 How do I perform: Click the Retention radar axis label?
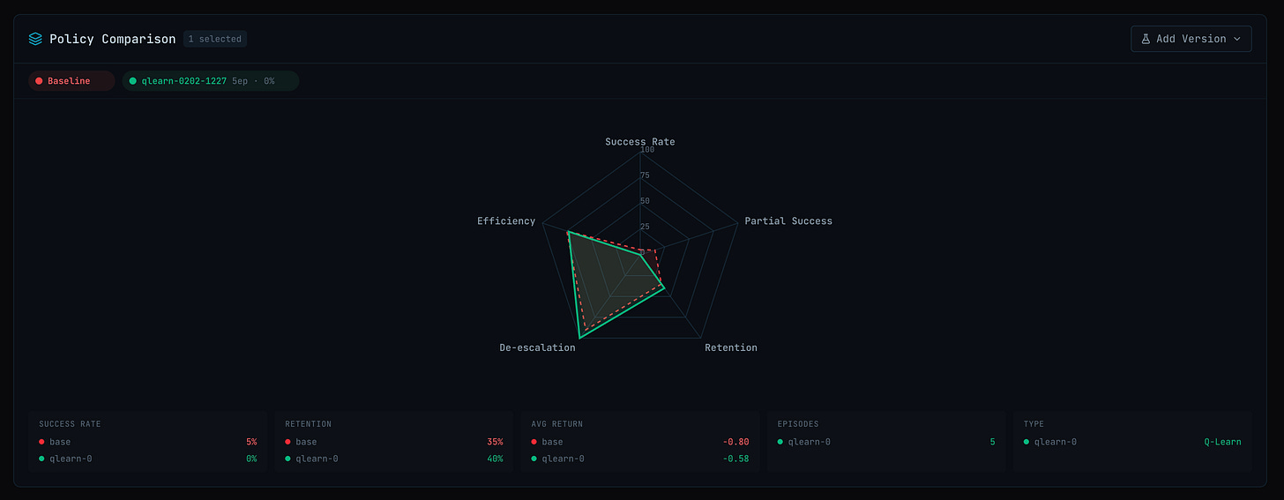pyautogui.click(x=731, y=347)
